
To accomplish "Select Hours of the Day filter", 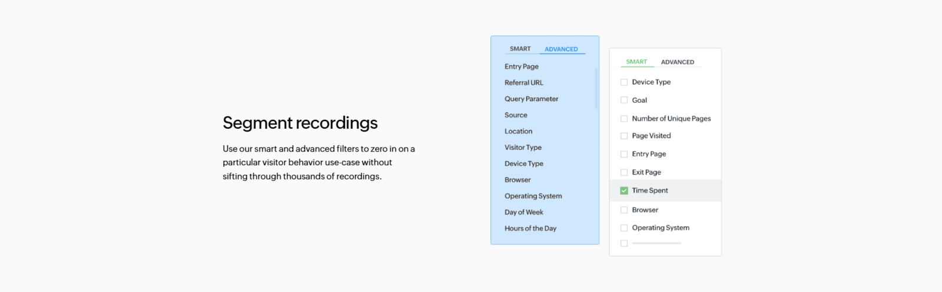I will (530, 229).
